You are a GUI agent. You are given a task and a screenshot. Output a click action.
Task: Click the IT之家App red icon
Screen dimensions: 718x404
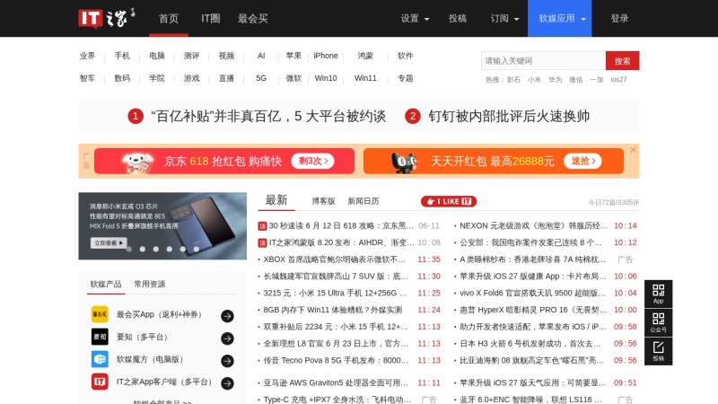click(x=100, y=382)
